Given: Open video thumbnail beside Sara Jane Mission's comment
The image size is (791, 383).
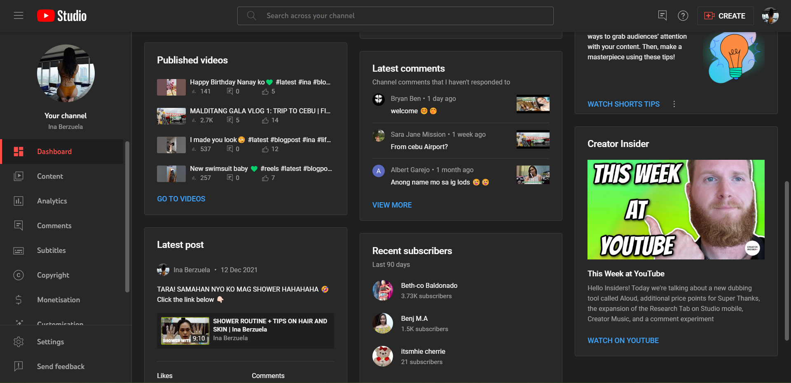Looking at the screenshot, I should point(533,139).
